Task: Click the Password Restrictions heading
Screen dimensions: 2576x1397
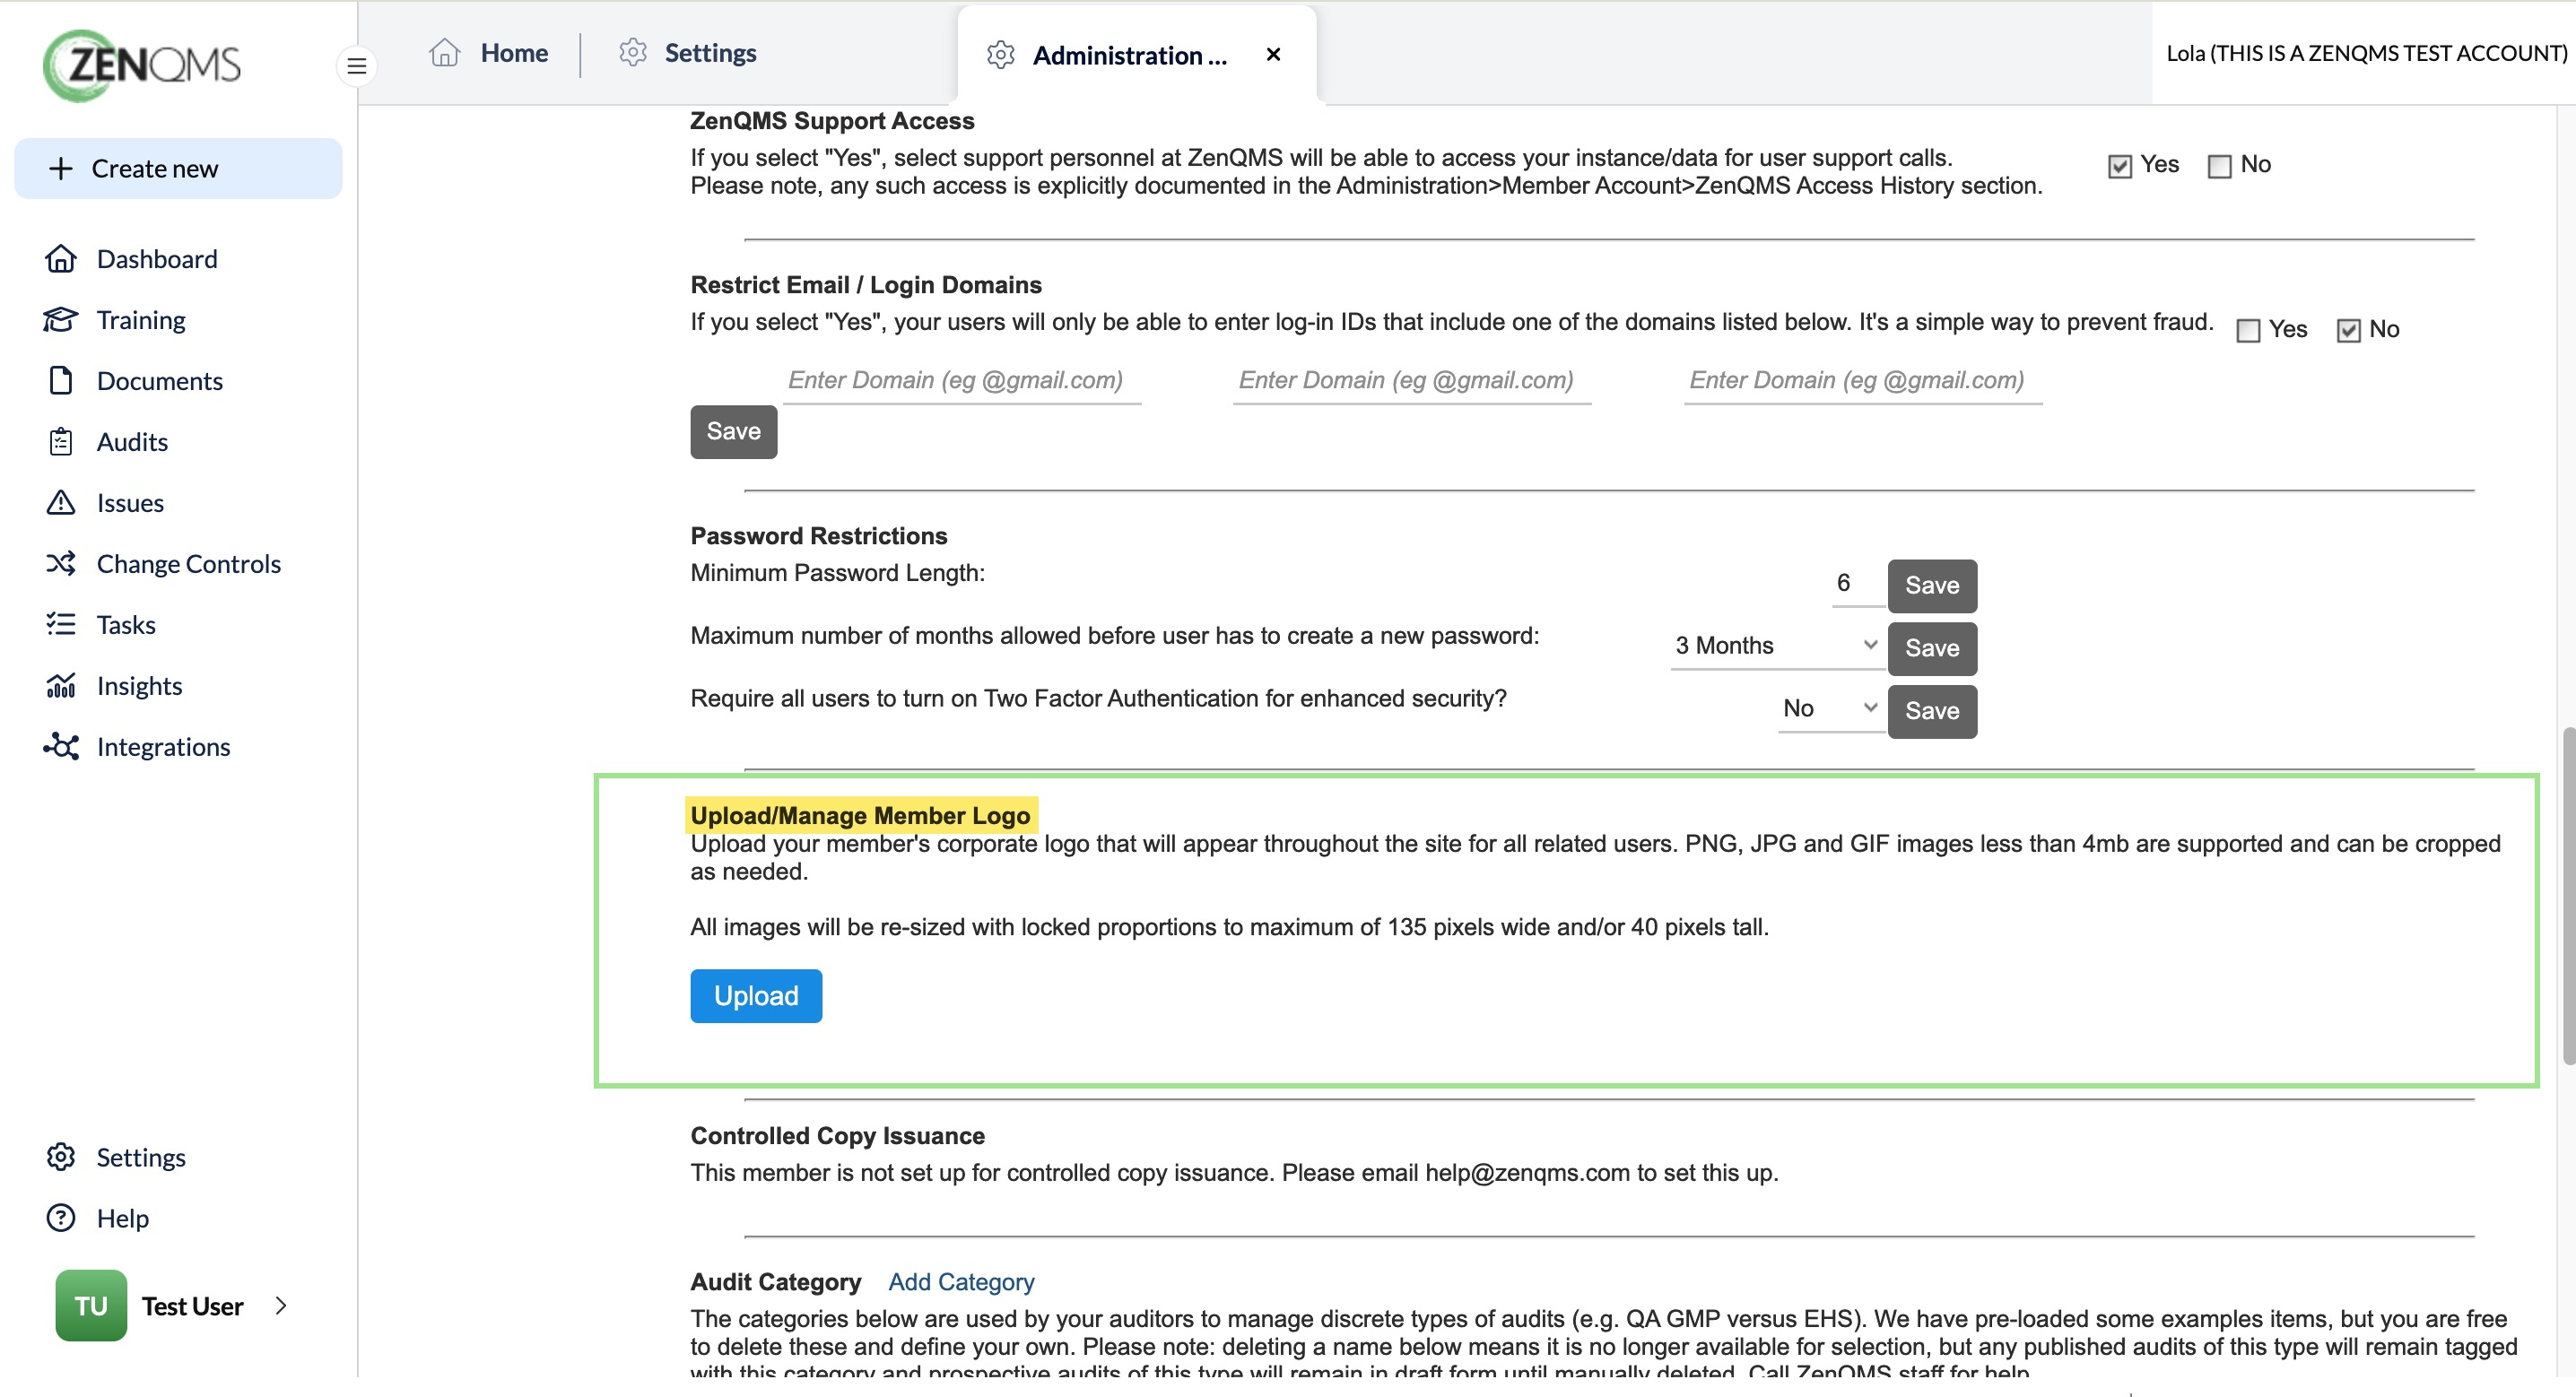Action: pyautogui.click(x=819, y=536)
